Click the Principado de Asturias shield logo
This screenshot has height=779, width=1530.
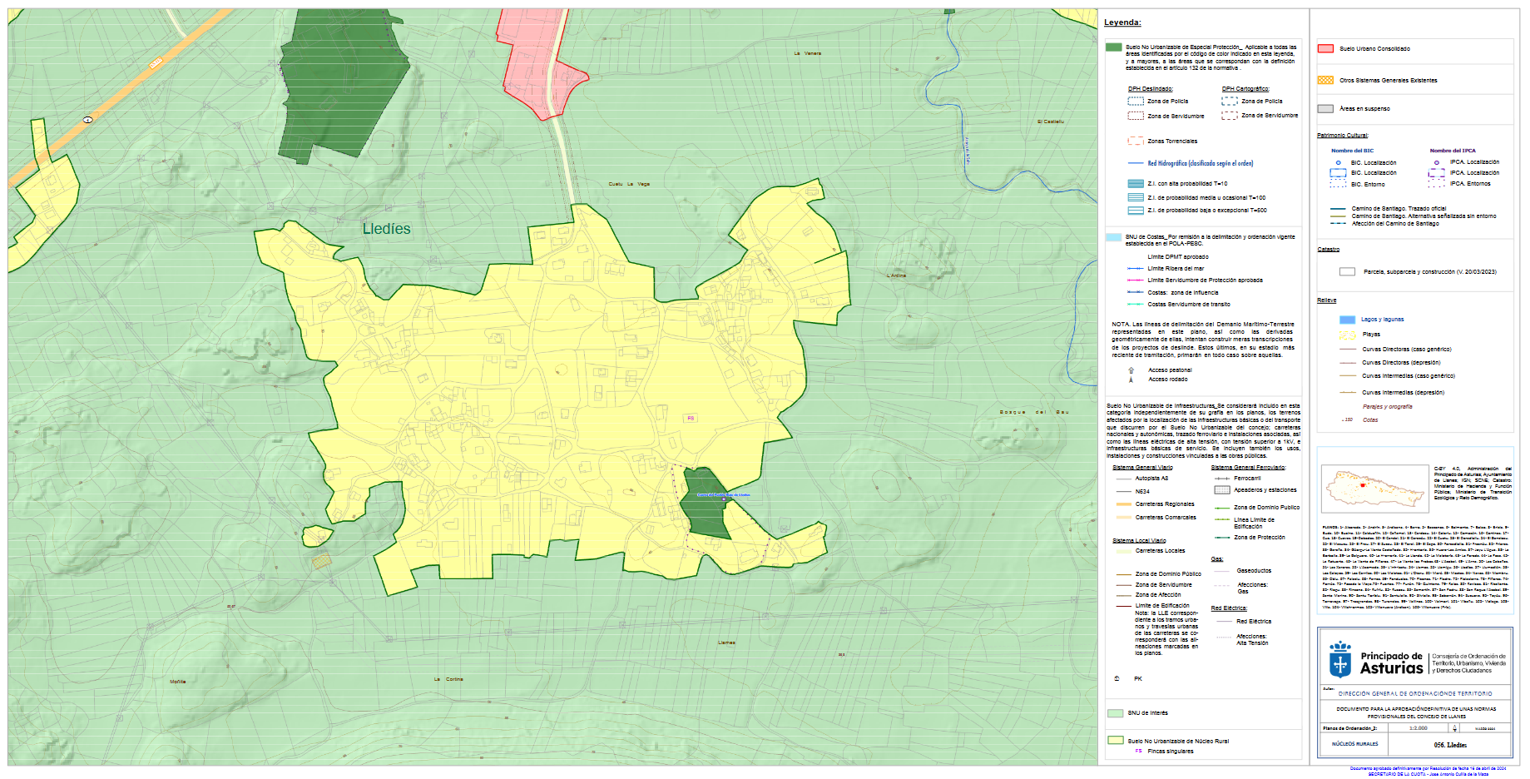pos(1339,662)
